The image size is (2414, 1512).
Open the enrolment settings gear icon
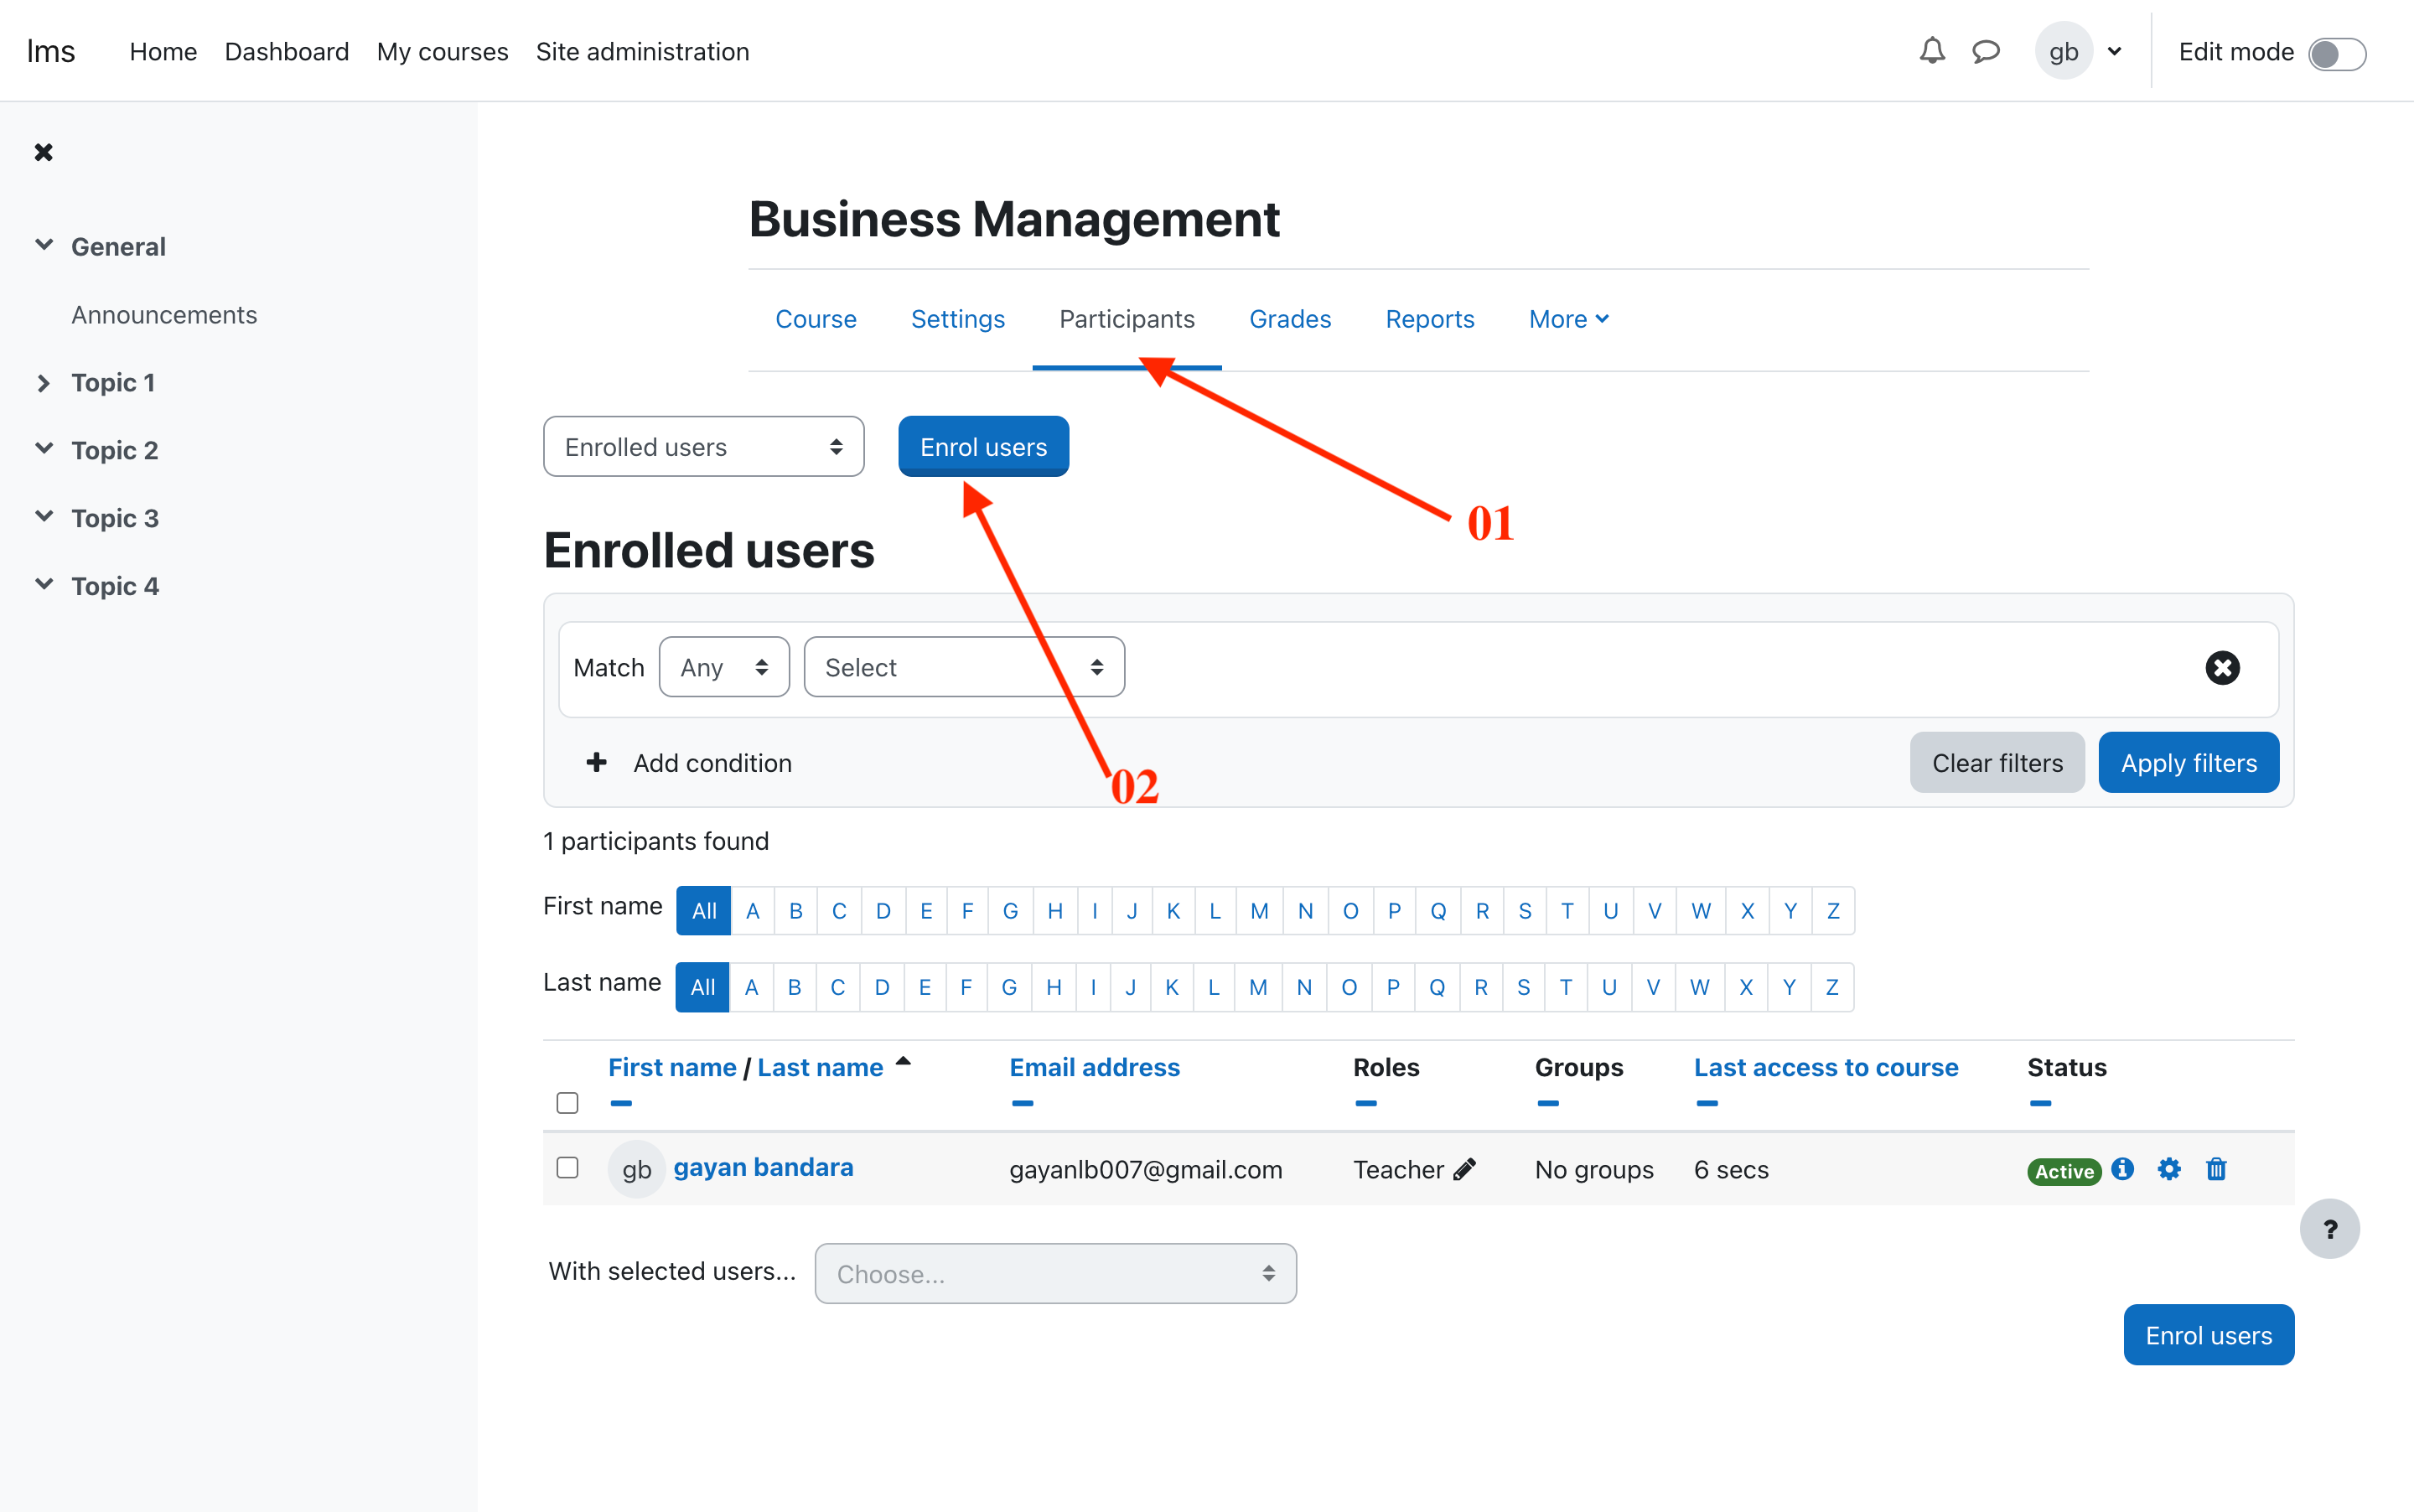tap(2168, 1169)
